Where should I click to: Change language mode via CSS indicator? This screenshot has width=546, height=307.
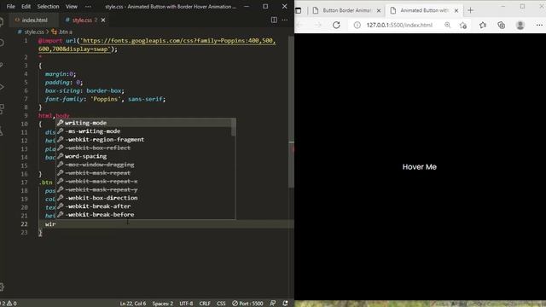[x=221, y=304]
